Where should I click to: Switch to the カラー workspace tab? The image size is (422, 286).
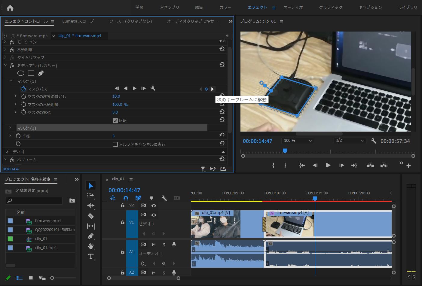(x=225, y=8)
